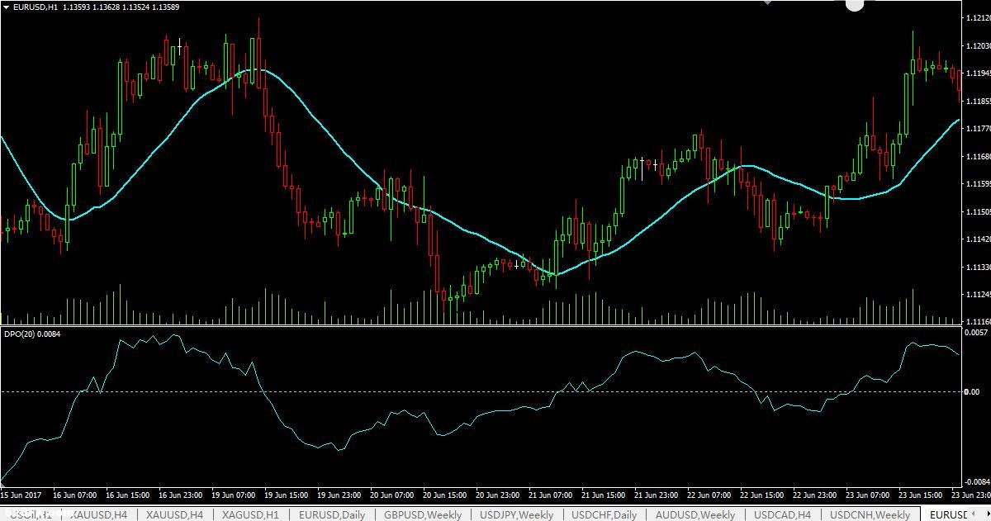Screen dimensions: 991x521
Task: Click the 16 Jun 07:00 time label
Action: (x=74, y=495)
